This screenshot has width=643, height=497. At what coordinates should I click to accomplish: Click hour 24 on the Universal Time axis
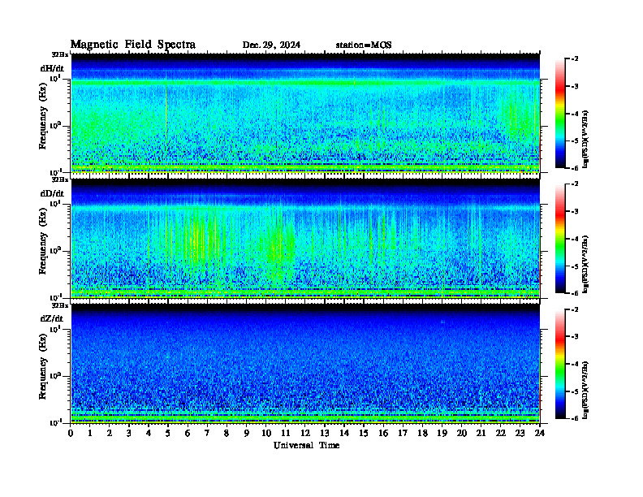click(x=540, y=434)
